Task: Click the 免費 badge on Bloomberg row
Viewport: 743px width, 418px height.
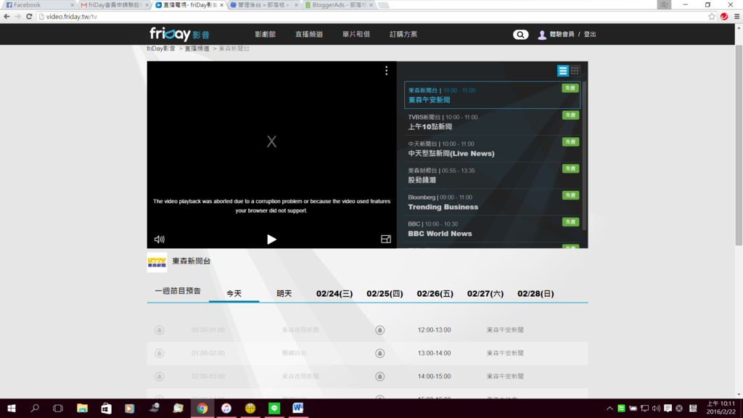Action: coord(570,195)
